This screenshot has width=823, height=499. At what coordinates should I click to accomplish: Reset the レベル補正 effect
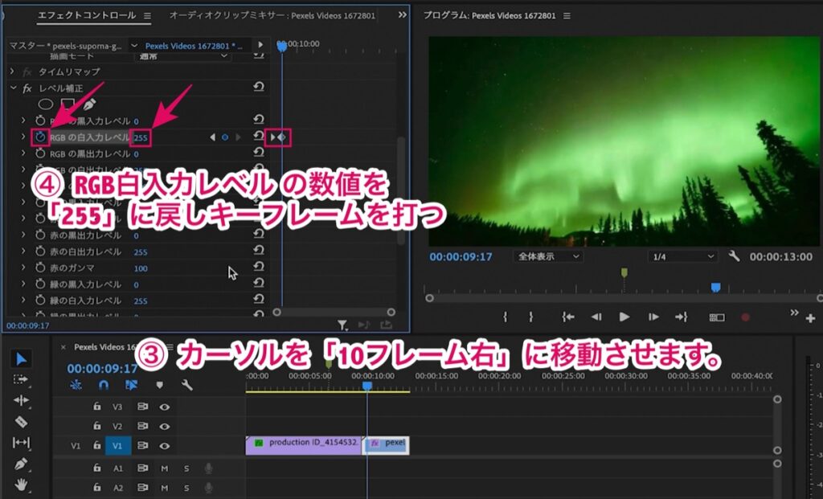tap(258, 87)
